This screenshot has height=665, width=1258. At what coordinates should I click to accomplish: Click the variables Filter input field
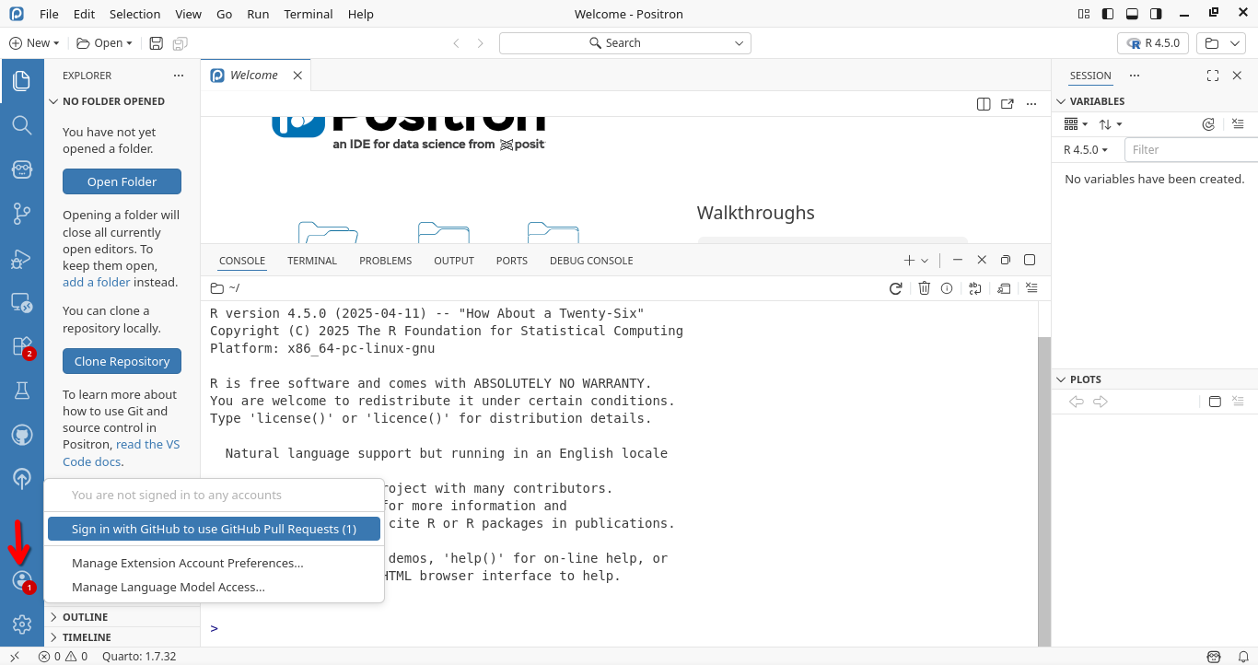point(1190,150)
